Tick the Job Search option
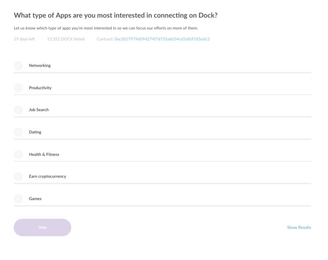328x260 pixels. point(18,110)
